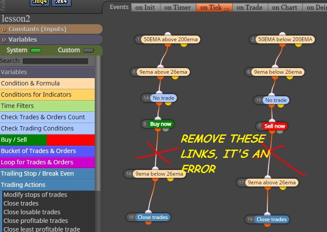This screenshot has width=327, height=232.
Task: Select the on Tick events tab
Action: pyautogui.click(x=214, y=7)
